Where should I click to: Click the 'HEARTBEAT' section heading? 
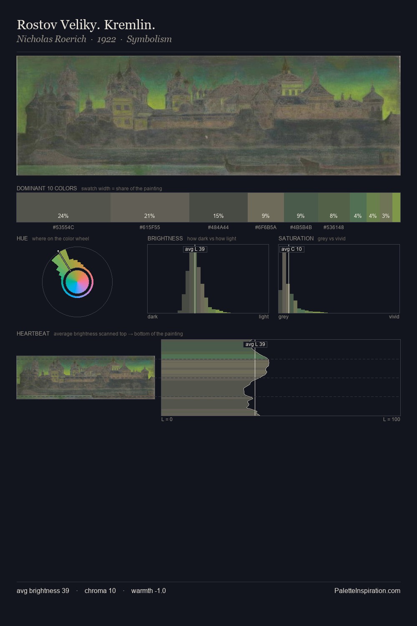tap(33, 333)
